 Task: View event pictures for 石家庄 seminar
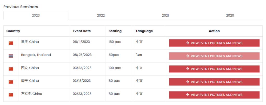click(214, 95)
